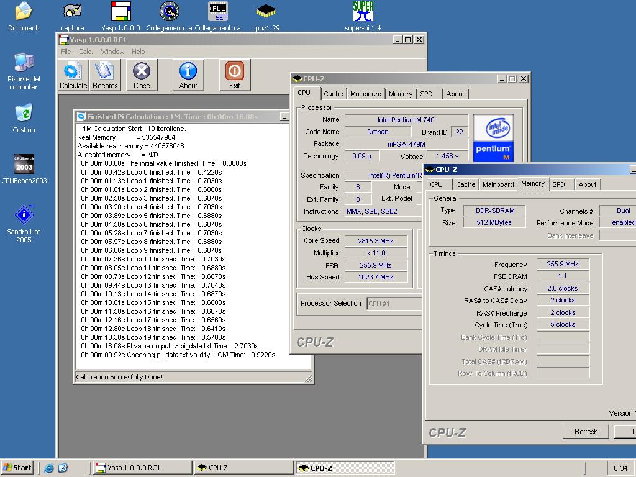Viewport: 636px width, 477px height.
Task: Select the Sandra Lite 2005 desktop icon
Action: tap(24, 215)
